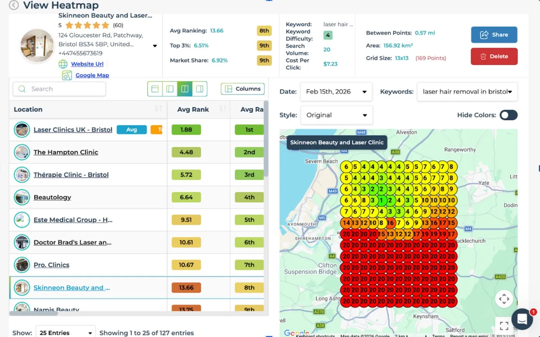The width and height of the screenshot is (540, 337).
Task: Click the Market Share 6.92% value
Action: click(x=220, y=61)
